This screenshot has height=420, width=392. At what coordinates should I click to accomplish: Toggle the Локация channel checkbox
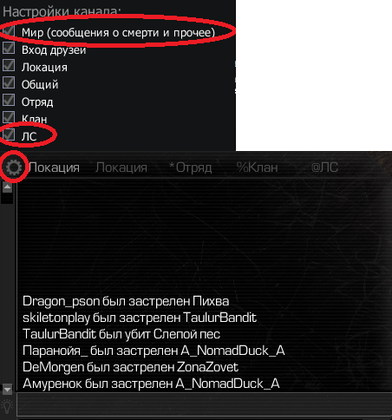click(x=9, y=65)
